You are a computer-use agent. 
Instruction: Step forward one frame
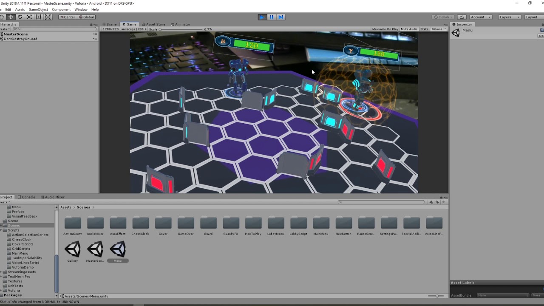pyautogui.click(x=280, y=17)
